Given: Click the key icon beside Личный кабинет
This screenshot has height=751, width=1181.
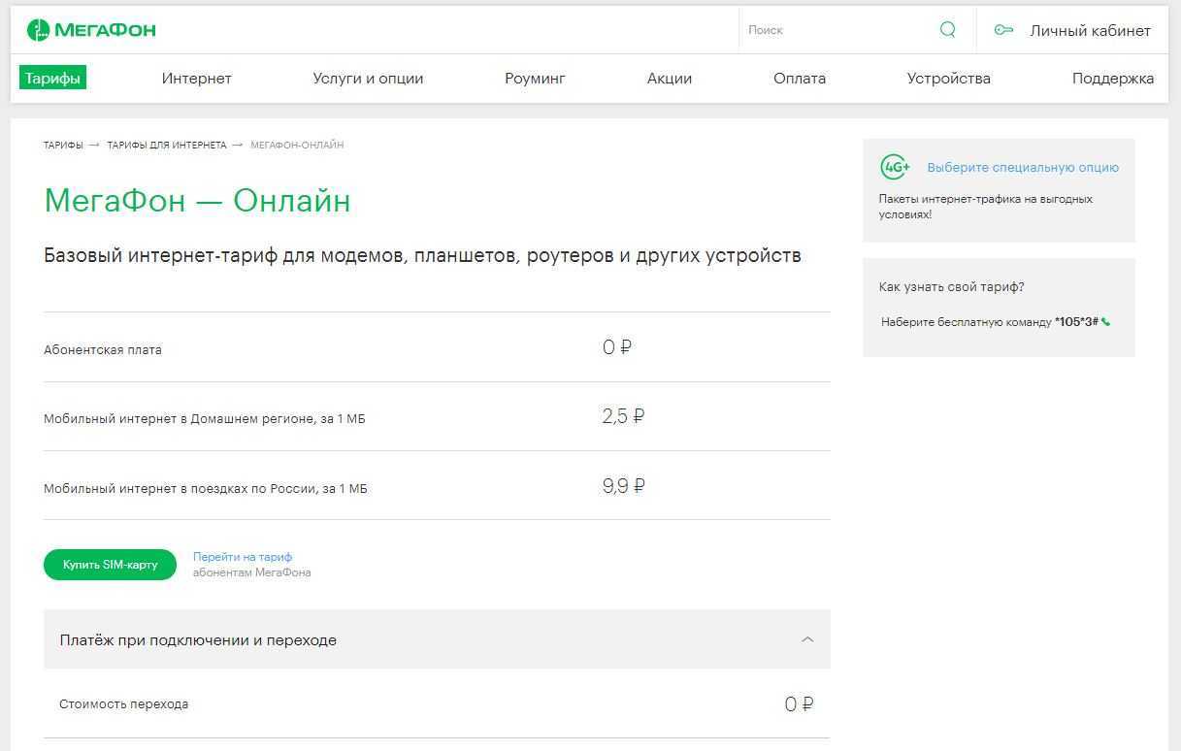Looking at the screenshot, I should (x=1003, y=30).
